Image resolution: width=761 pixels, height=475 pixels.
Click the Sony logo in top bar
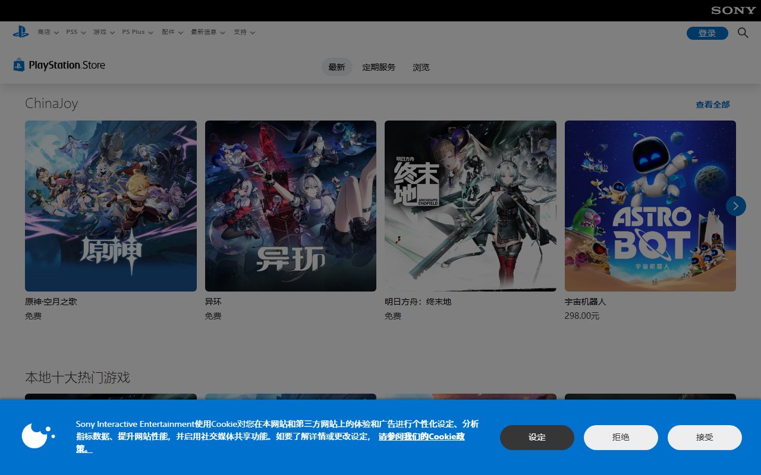(x=733, y=10)
